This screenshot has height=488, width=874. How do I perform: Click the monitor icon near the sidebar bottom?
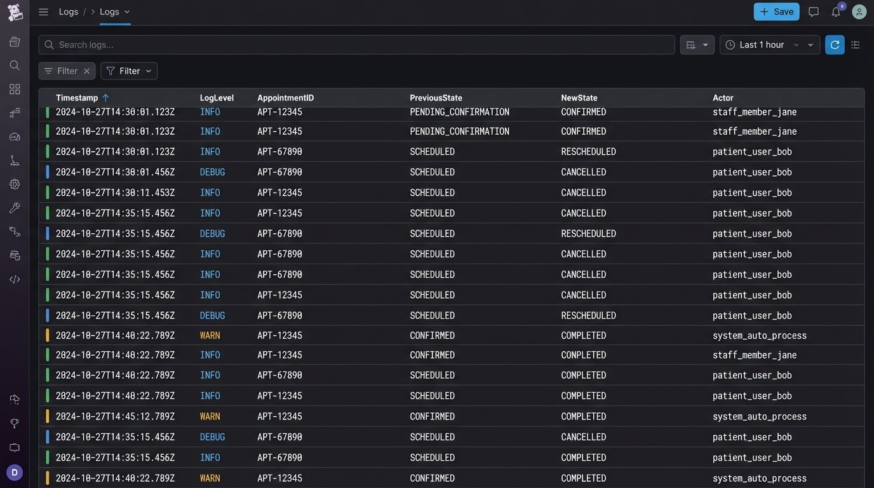(x=14, y=447)
